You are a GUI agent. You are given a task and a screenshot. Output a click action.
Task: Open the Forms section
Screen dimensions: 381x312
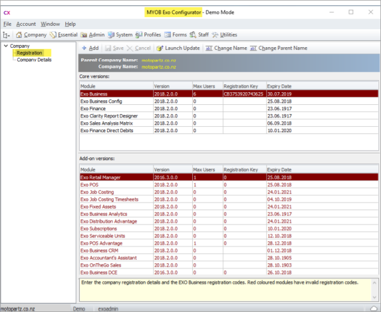click(176, 35)
